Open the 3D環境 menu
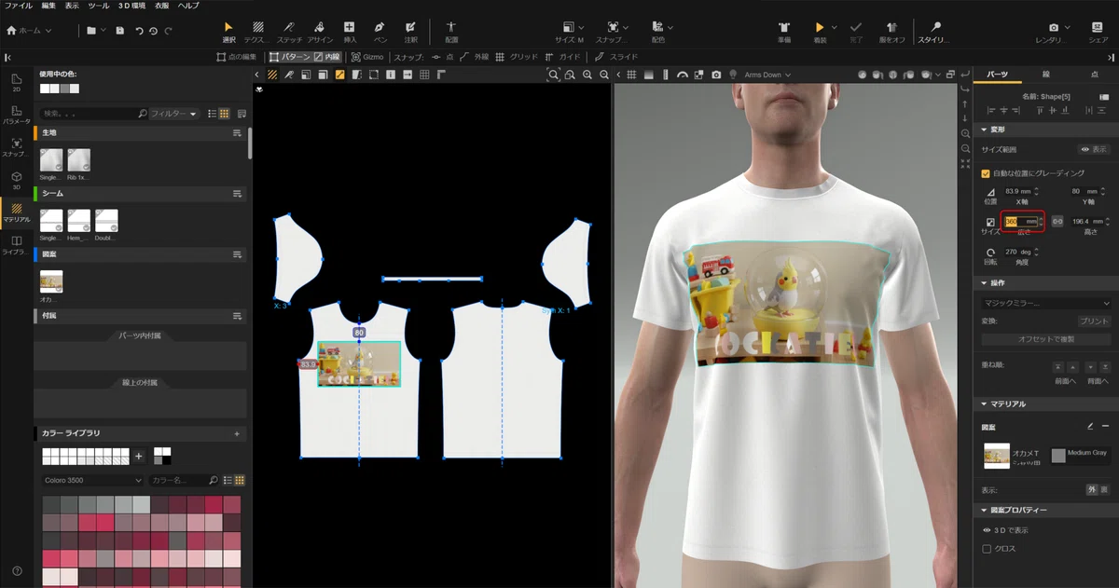Screen dimensions: 1119x588 pos(130,6)
